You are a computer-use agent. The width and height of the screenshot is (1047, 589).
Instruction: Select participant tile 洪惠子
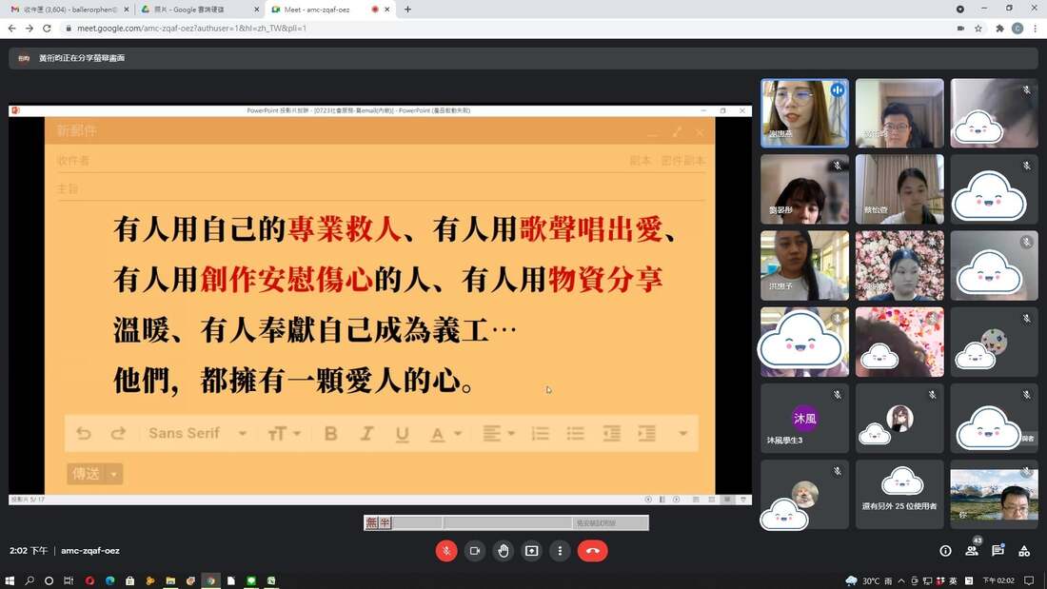click(804, 265)
